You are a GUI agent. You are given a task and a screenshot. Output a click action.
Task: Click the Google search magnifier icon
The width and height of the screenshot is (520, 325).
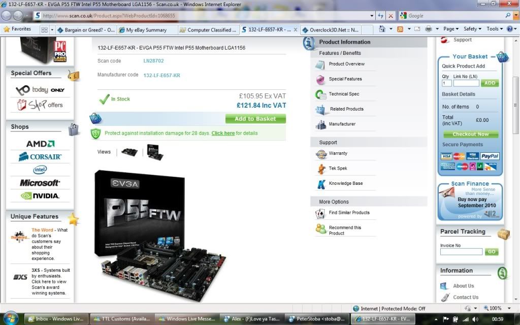(x=508, y=16)
